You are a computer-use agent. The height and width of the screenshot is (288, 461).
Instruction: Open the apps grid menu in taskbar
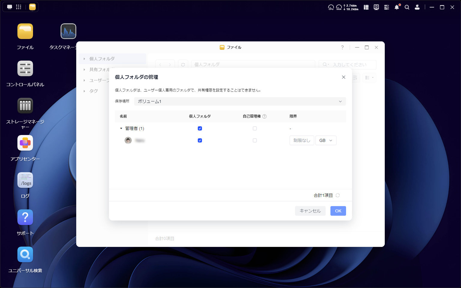19,7
